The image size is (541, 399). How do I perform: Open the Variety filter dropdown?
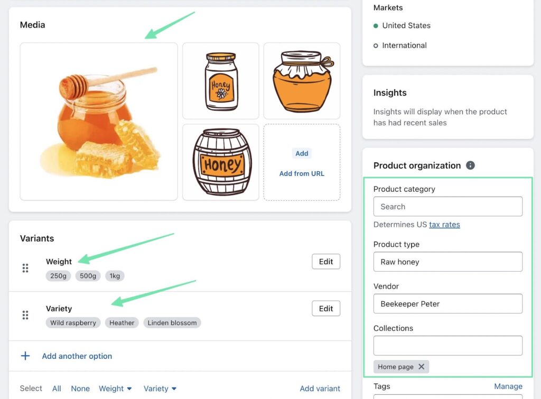[160, 388]
